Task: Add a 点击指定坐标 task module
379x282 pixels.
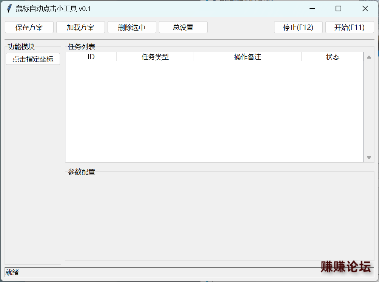Action: (x=33, y=59)
